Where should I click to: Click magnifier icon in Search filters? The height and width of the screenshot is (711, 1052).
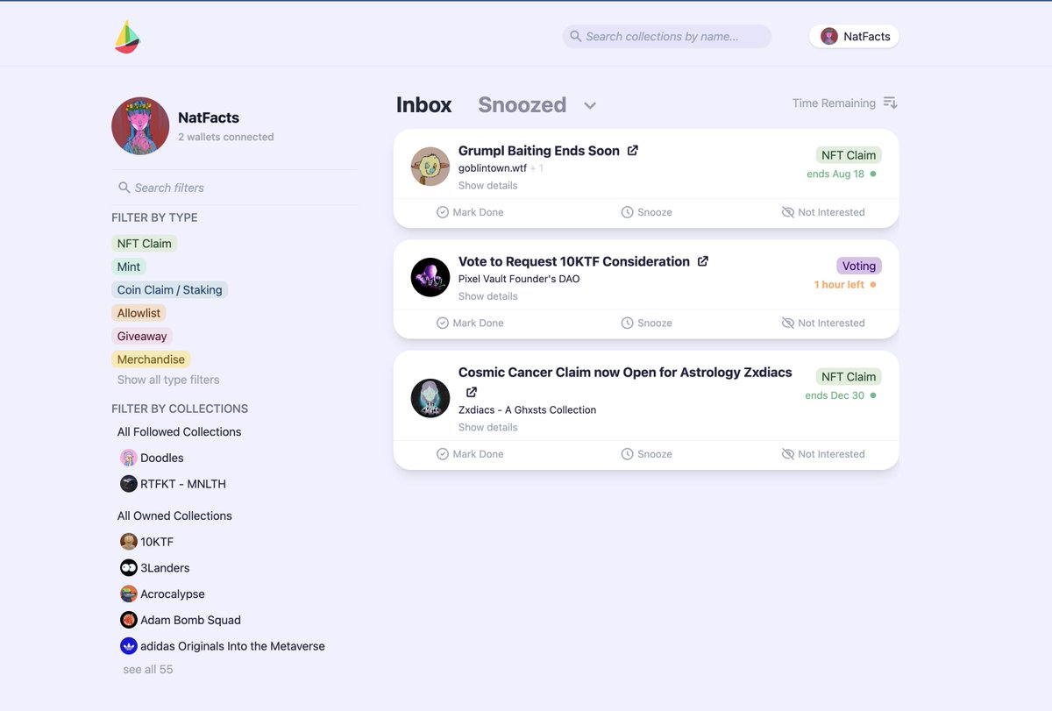(x=124, y=188)
